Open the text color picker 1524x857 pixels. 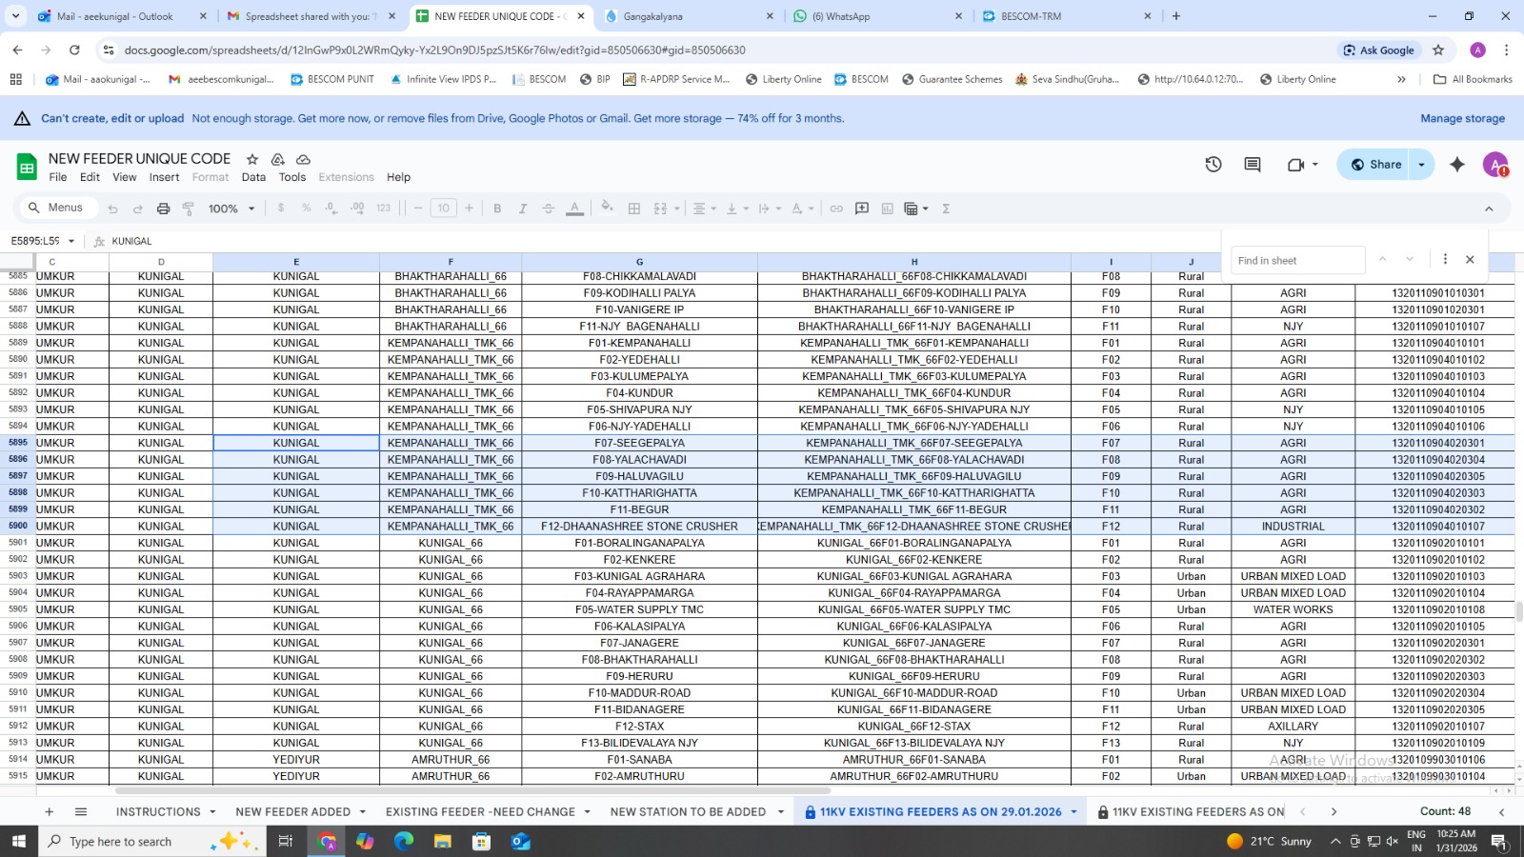pyautogui.click(x=574, y=209)
